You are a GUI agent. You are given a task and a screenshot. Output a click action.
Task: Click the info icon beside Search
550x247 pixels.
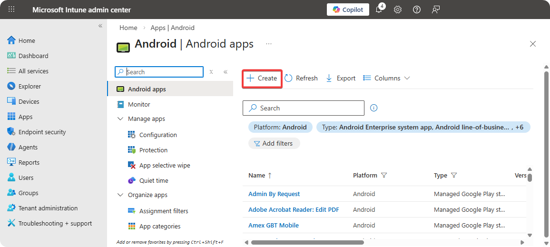[374, 108]
